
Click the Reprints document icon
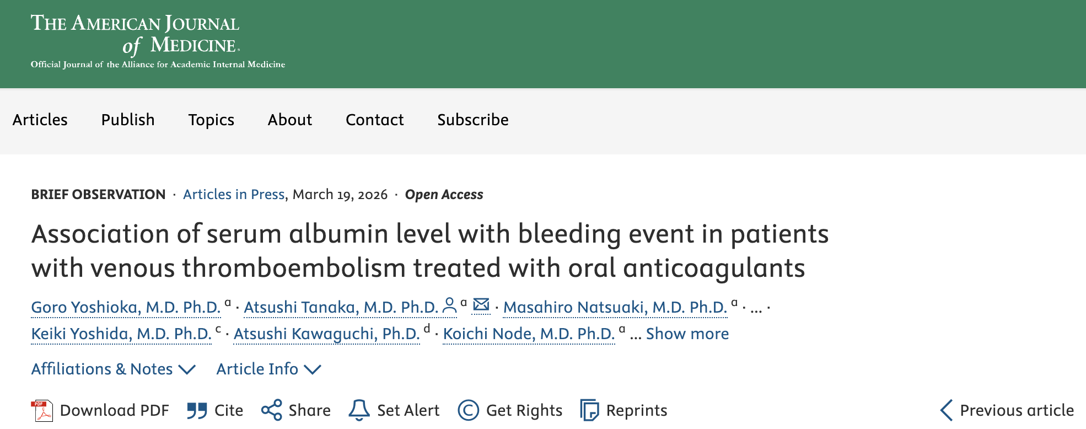point(589,410)
